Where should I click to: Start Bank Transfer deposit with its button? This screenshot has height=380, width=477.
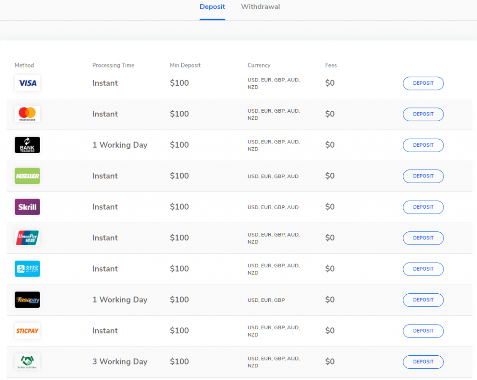point(423,145)
